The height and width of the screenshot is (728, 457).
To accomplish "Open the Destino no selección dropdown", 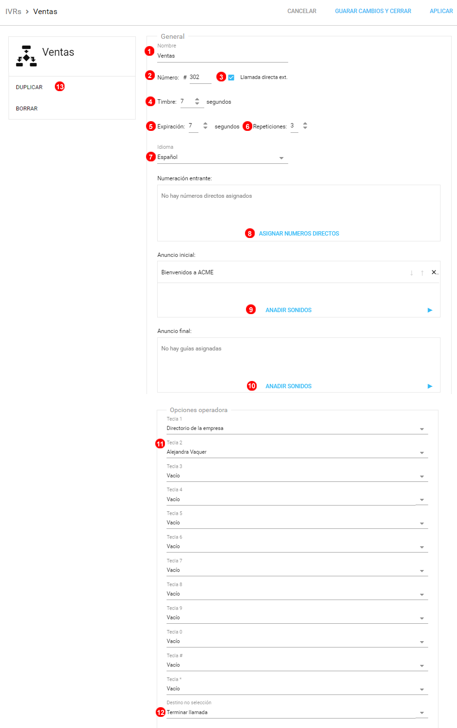I will (422, 713).
